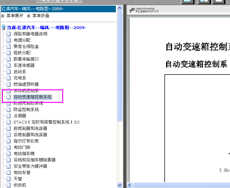Image resolution: width=230 pixels, height=188 pixels.
Task: Click the document viewer scroll-left arrow
Action: tap(130, 185)
